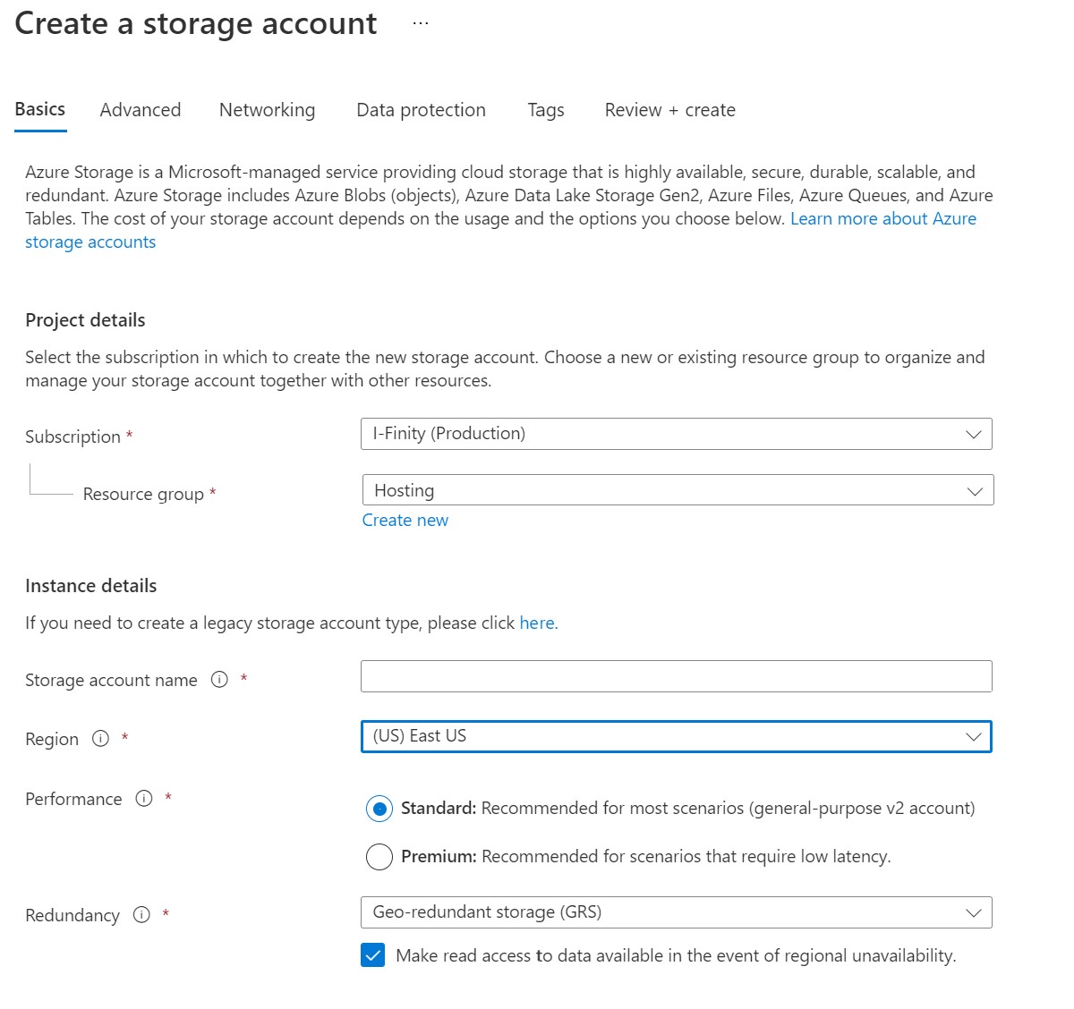This screenshot has height=1009, width=1074.
Task: Click Create new under Resource group
Action: (405, 520)
